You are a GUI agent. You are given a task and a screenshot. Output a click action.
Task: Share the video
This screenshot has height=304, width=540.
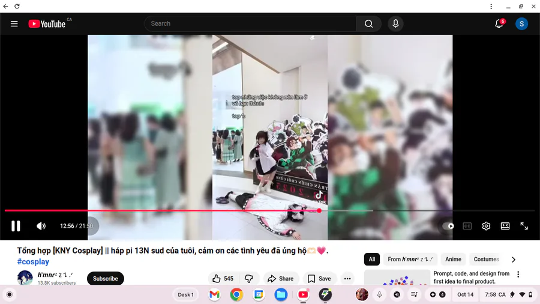[281, 279]
